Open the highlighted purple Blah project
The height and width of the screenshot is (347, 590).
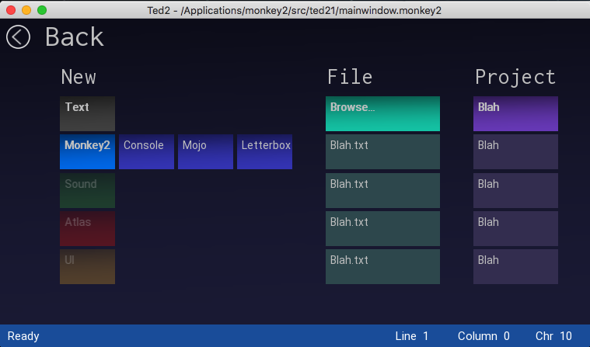point(515,113)
